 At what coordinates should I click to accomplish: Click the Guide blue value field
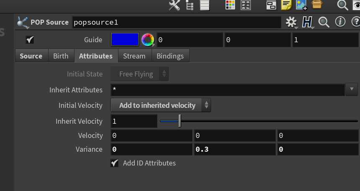click(x=326, y=40)
